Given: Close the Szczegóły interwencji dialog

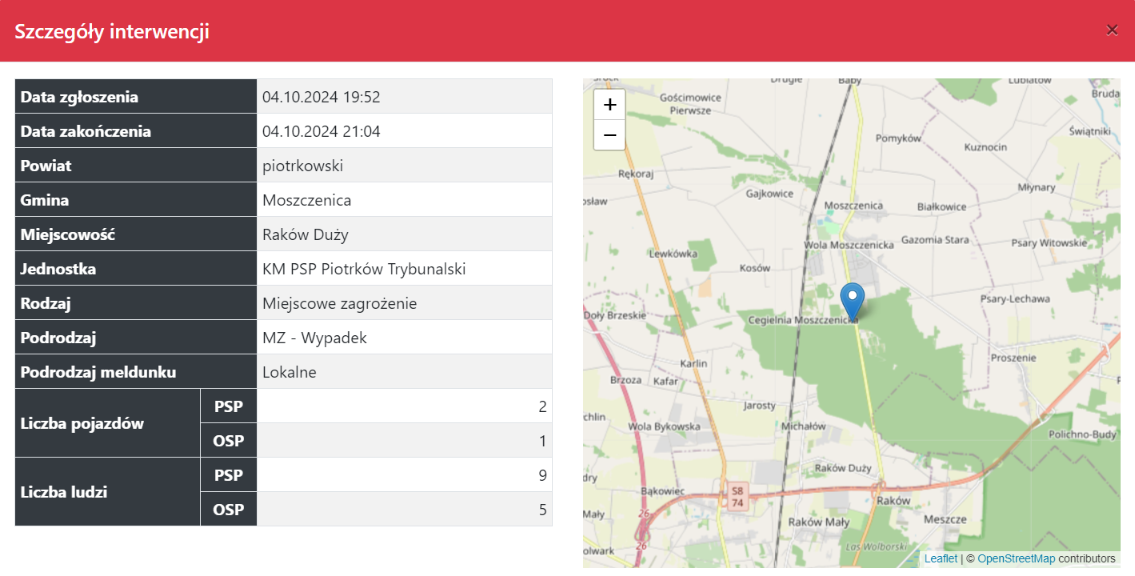Looking at the screenshot, I should [x=1112, y=30].
